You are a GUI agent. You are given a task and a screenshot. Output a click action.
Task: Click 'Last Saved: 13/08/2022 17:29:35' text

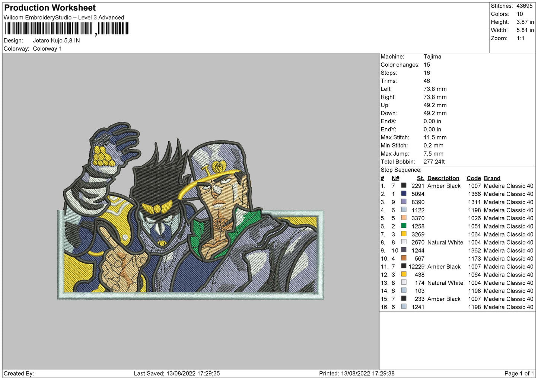(x=177, y=373)
